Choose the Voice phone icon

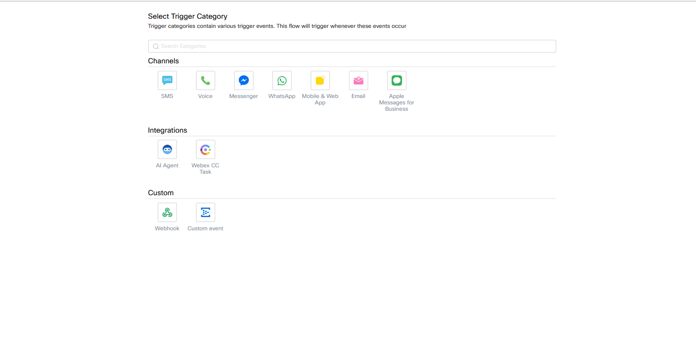pos(205,80)
